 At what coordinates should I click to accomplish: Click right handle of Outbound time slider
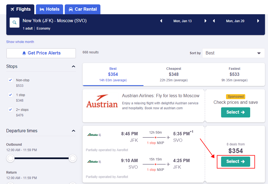pos(73,158)
